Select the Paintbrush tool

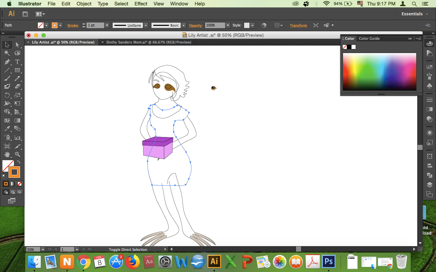pyautogui.click(x=7, y=79)
